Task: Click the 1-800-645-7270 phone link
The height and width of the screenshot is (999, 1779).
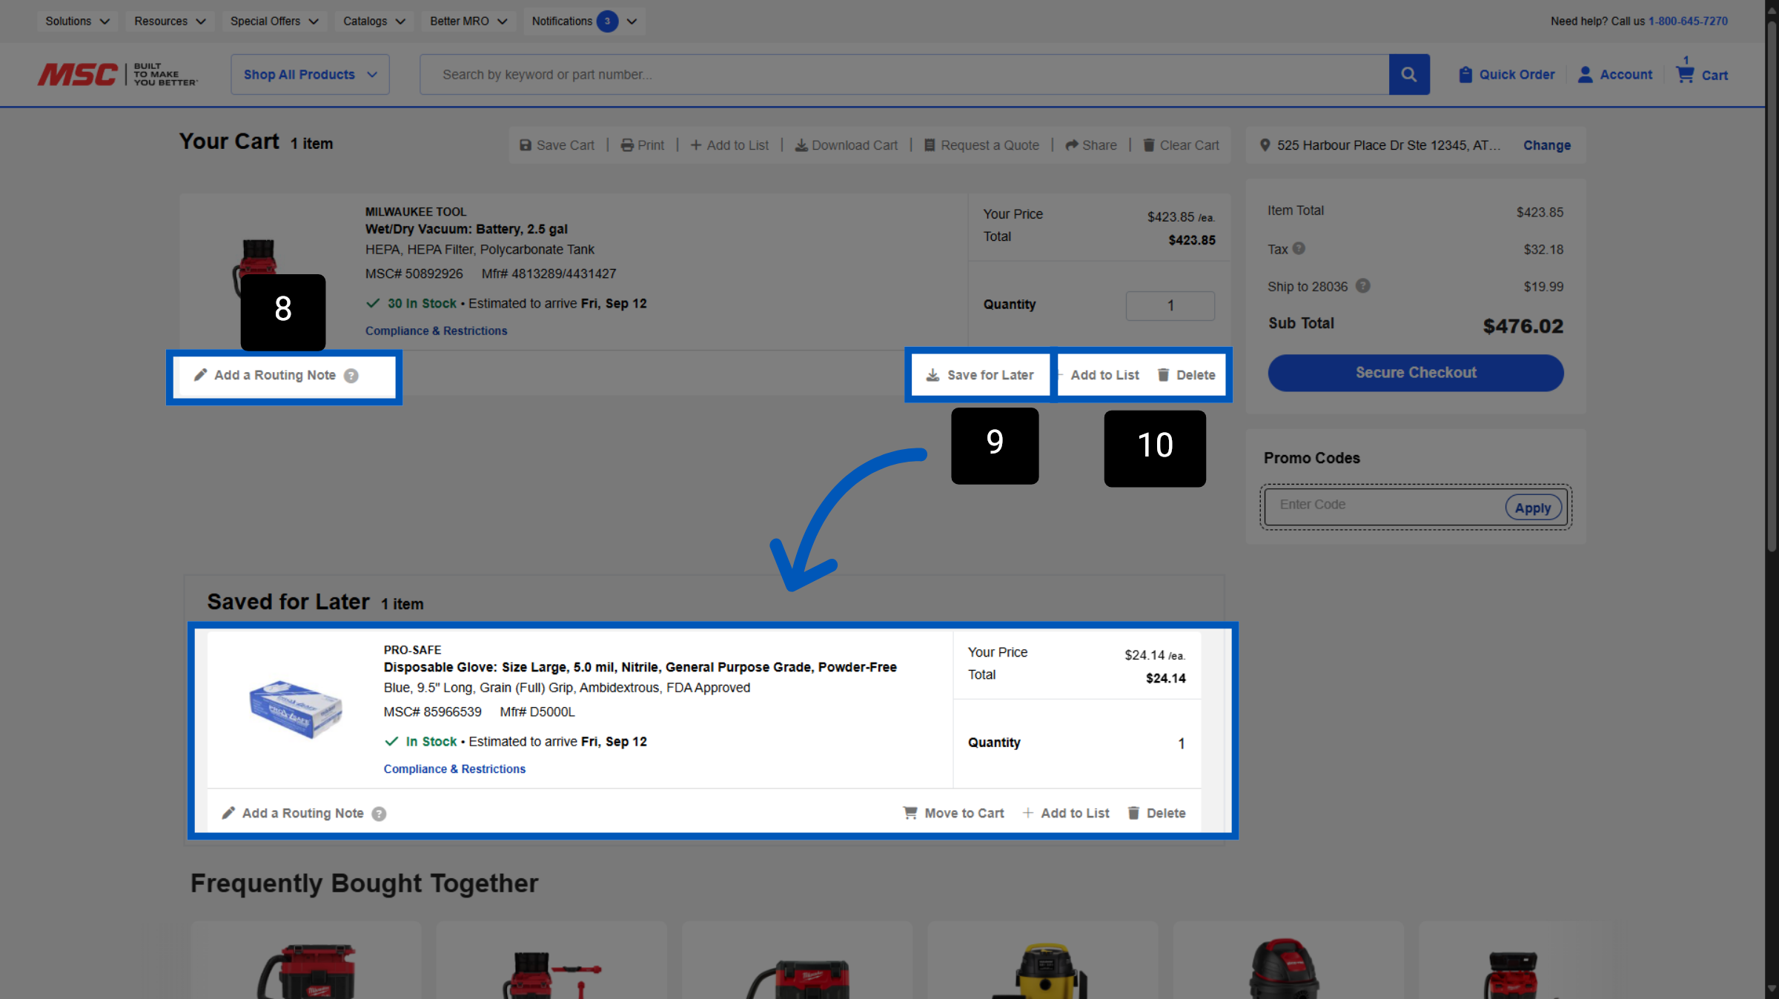Action: [1688, 21]
